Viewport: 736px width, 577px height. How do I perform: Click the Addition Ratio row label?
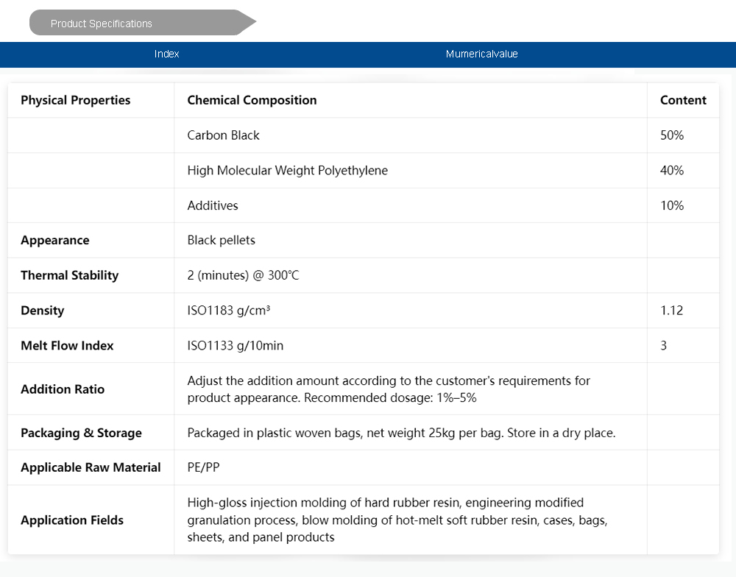[x=63, y=389]
